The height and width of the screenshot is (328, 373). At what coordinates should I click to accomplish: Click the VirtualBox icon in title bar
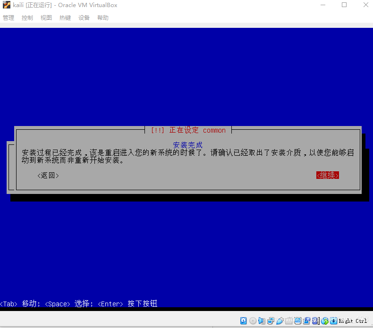(x=7, y=5)
